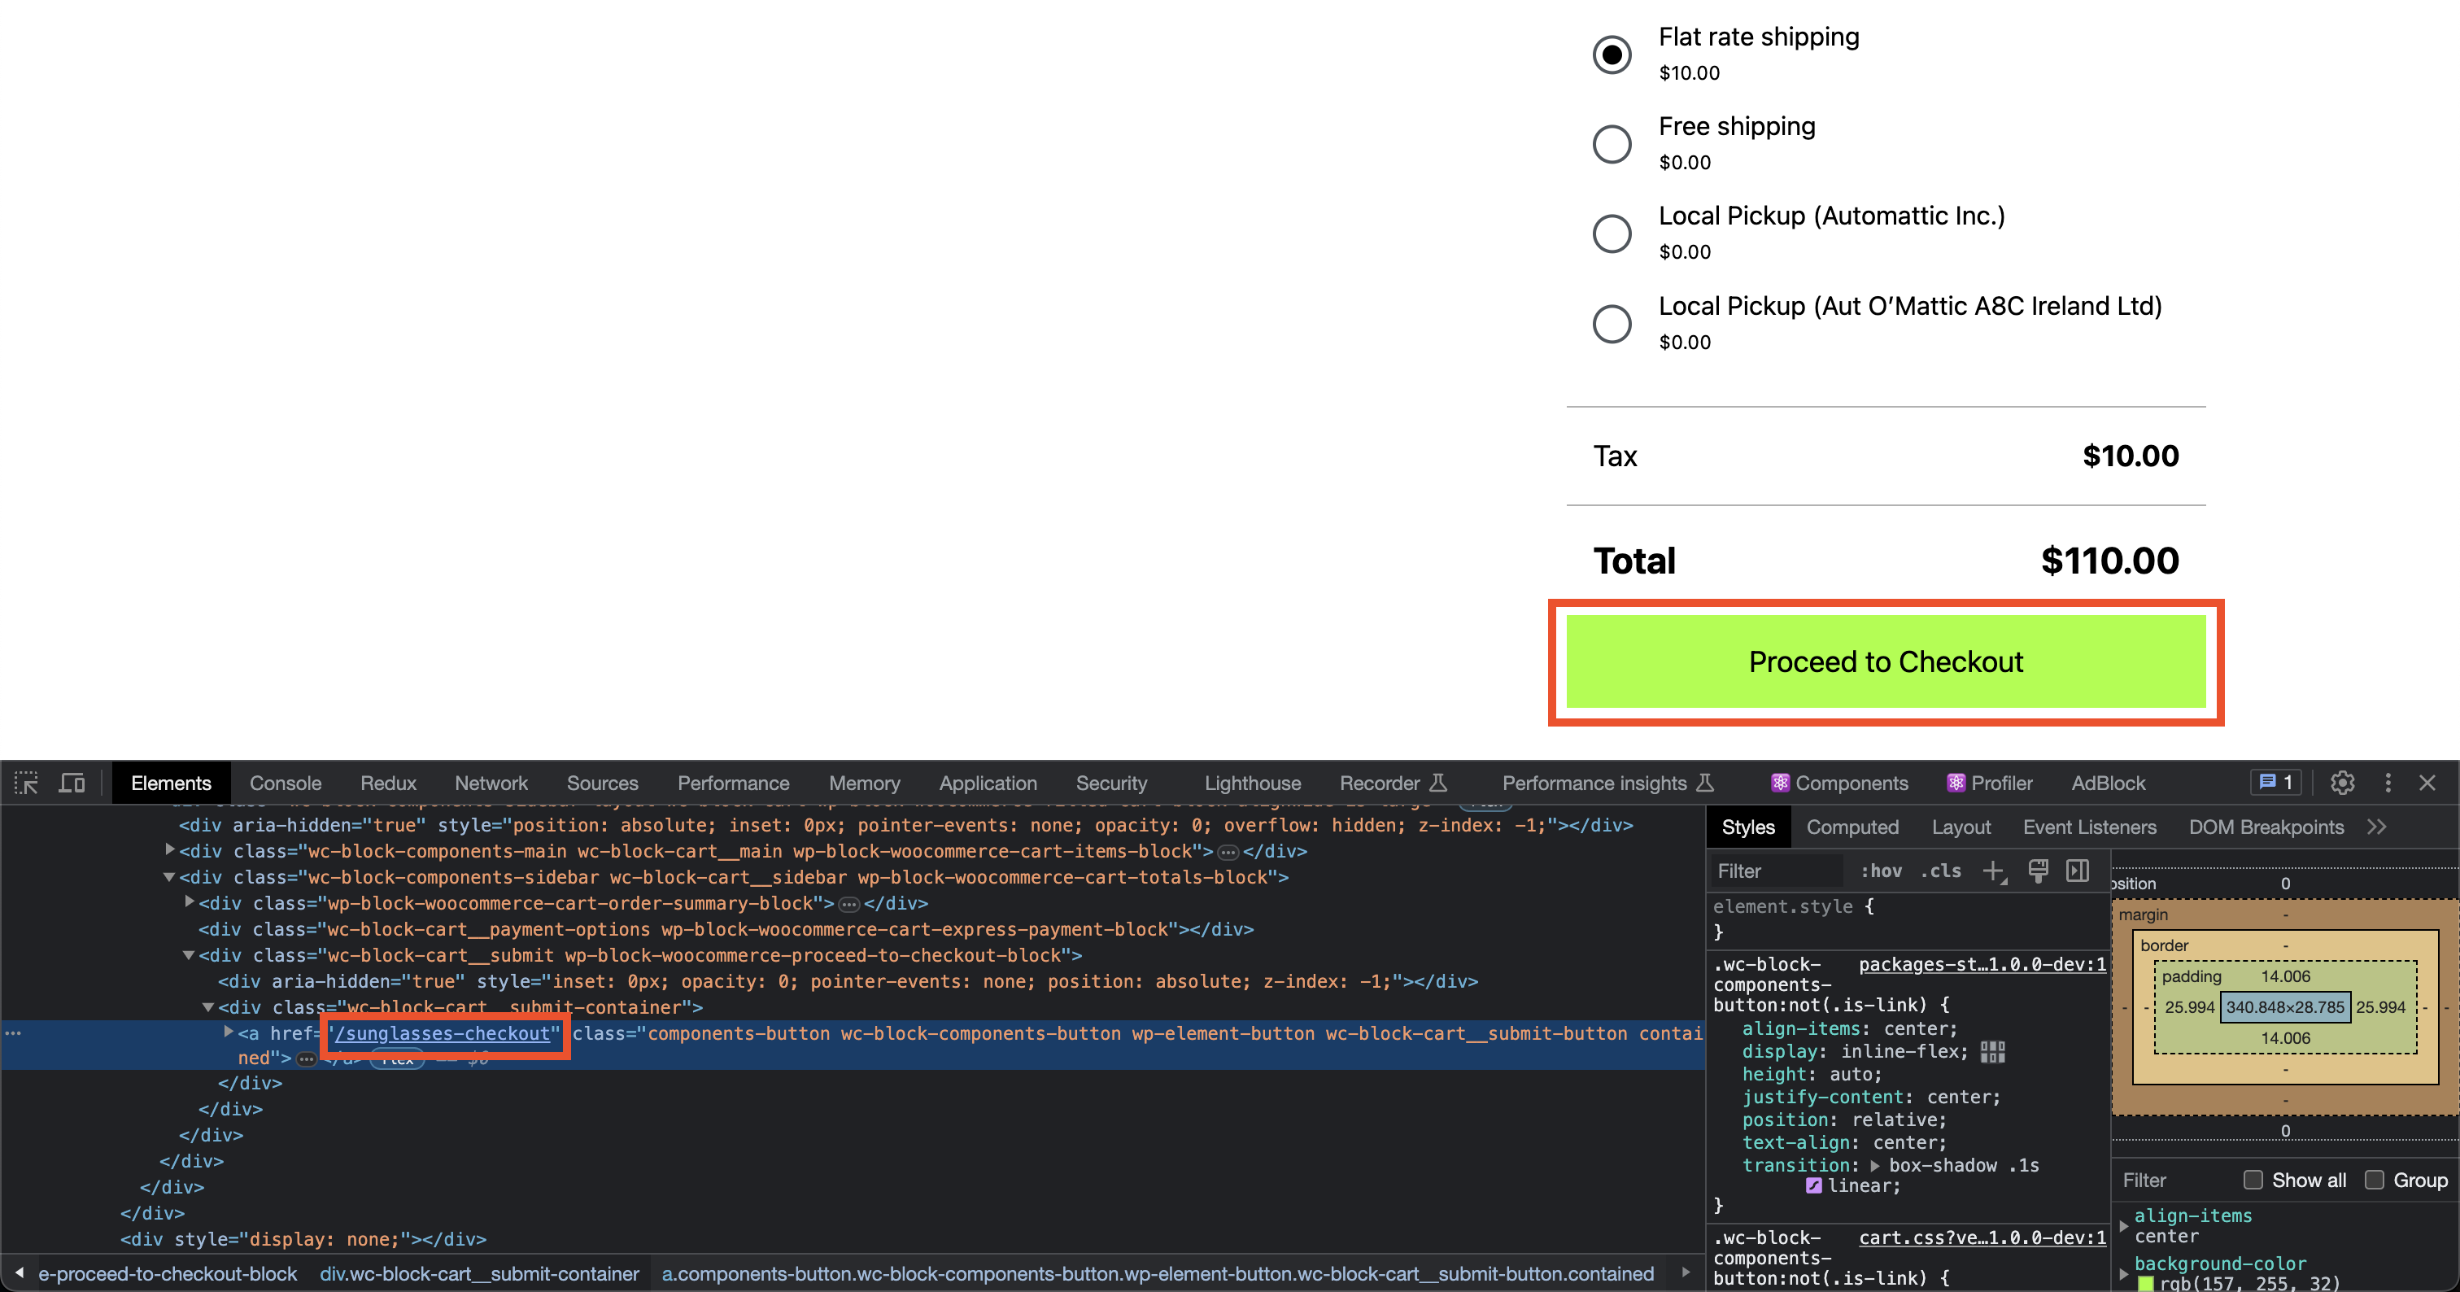Enable the Show all checkbox
Viewport: 2460px width, 1292px height.
tap(2255, 1180)
